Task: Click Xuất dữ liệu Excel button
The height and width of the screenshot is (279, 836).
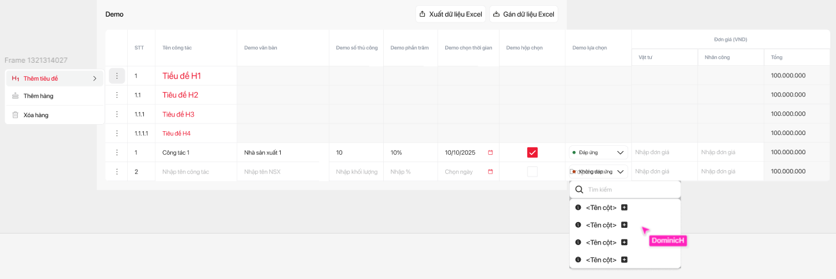Action: point(450,14)
